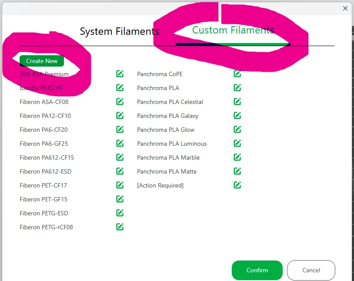The image size is (354, 281).
Task: Cancel the filament dialog
Action: (311, 270)
